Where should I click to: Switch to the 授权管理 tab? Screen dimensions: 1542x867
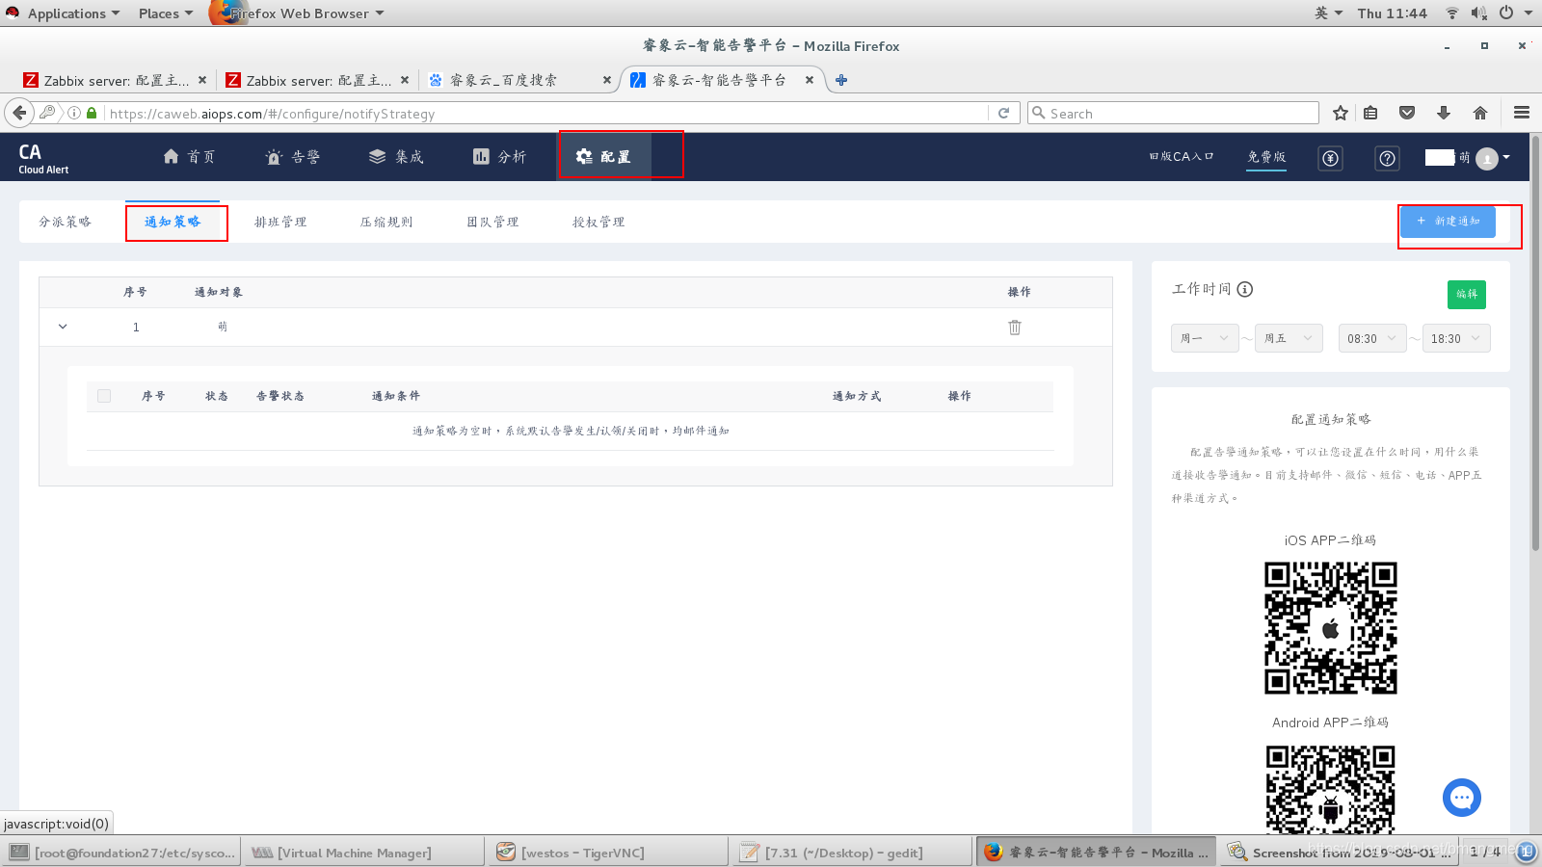point(598,222)
